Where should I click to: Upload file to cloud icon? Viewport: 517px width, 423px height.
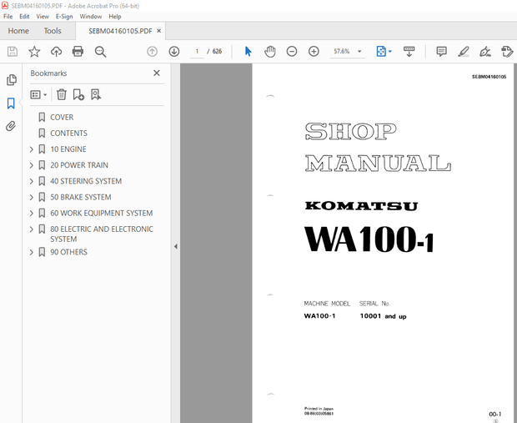[x=57, y=52]
